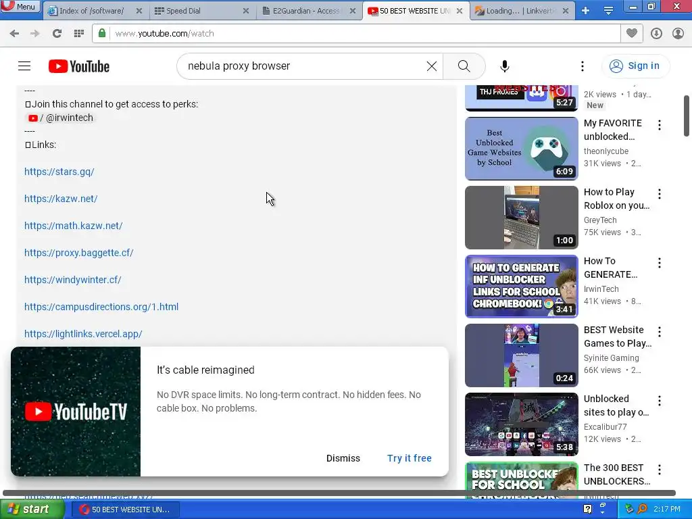Add page to bookmarks heart icon
692x519 pixels.
pyautogui.click(x=632, y=33)
